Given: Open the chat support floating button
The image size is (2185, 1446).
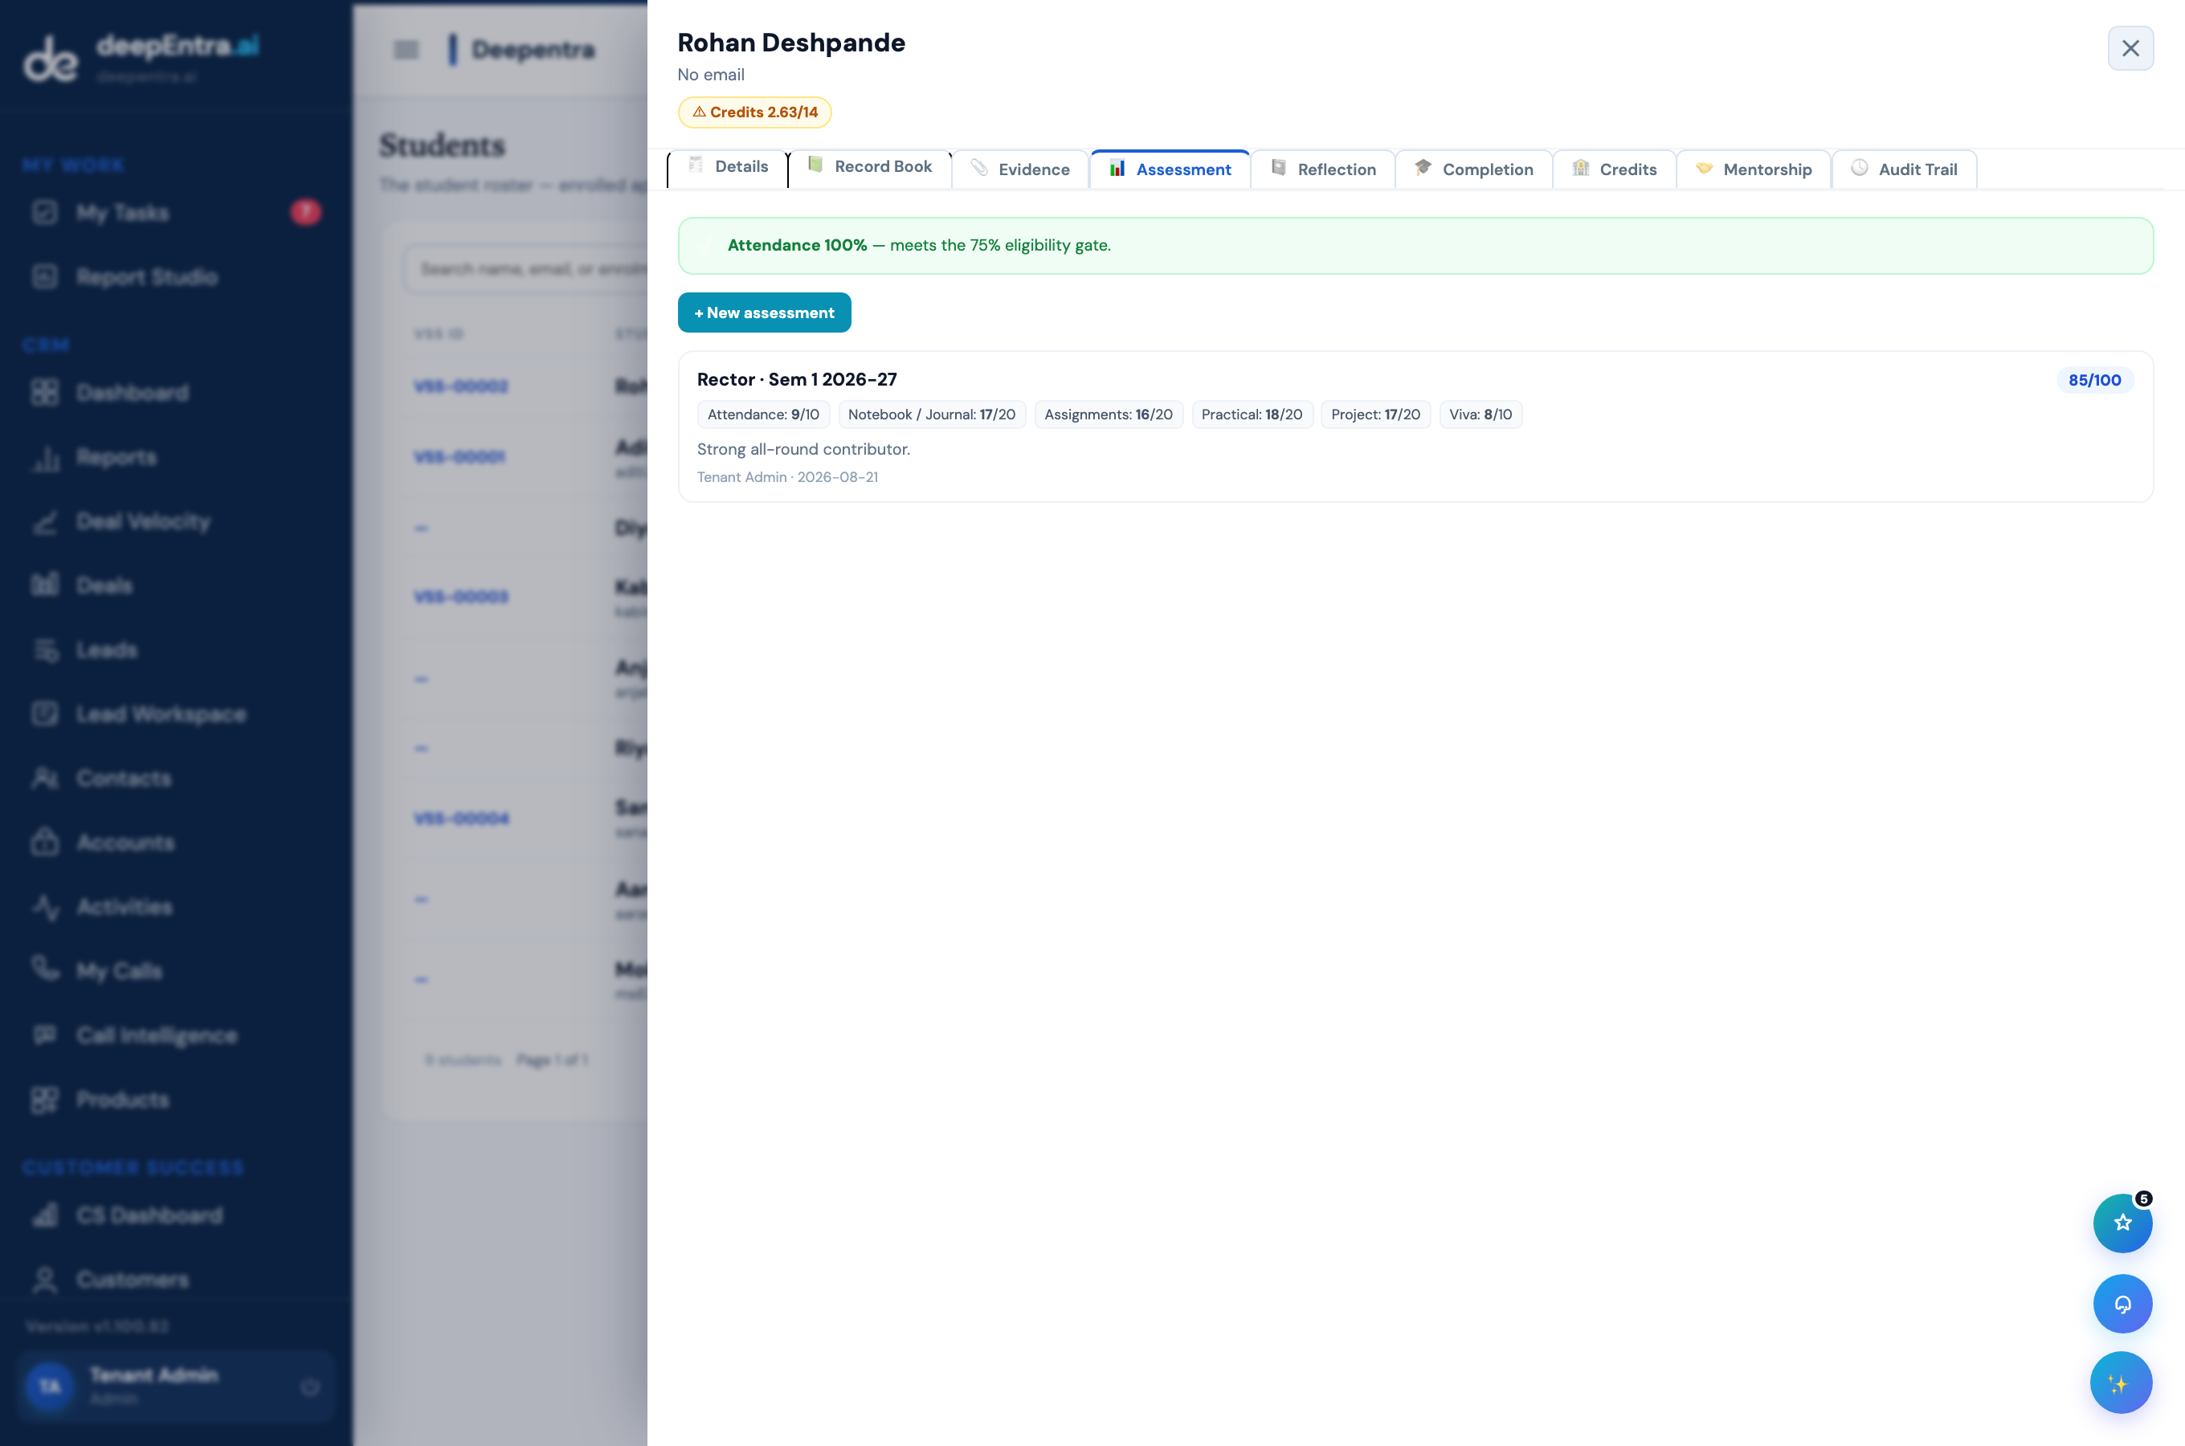Looking at the screenshot, I should (x=2122, y=1304).
